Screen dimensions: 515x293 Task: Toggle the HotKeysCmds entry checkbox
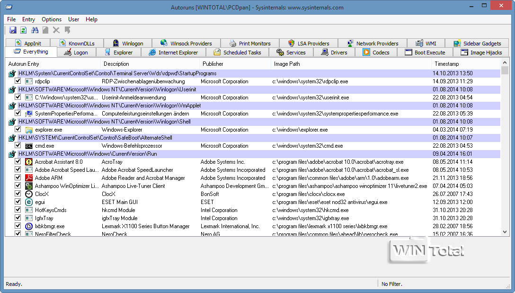[x=18, y=210]
